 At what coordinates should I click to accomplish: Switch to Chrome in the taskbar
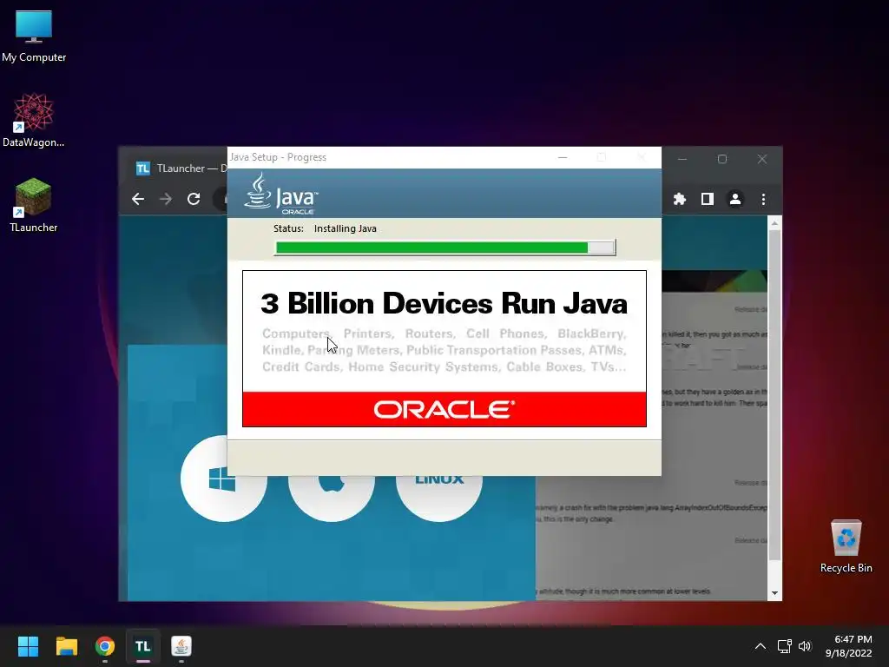pos(105,646)
